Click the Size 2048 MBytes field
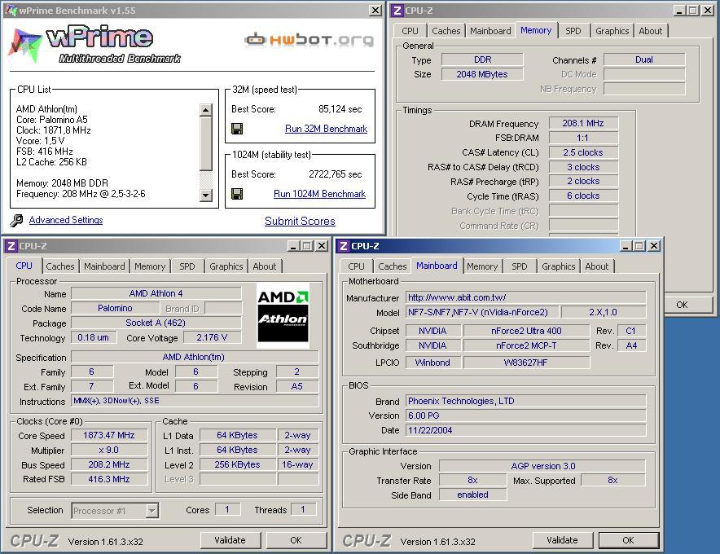The height and width of the screenshot is (554, 720). click(482, 74)
